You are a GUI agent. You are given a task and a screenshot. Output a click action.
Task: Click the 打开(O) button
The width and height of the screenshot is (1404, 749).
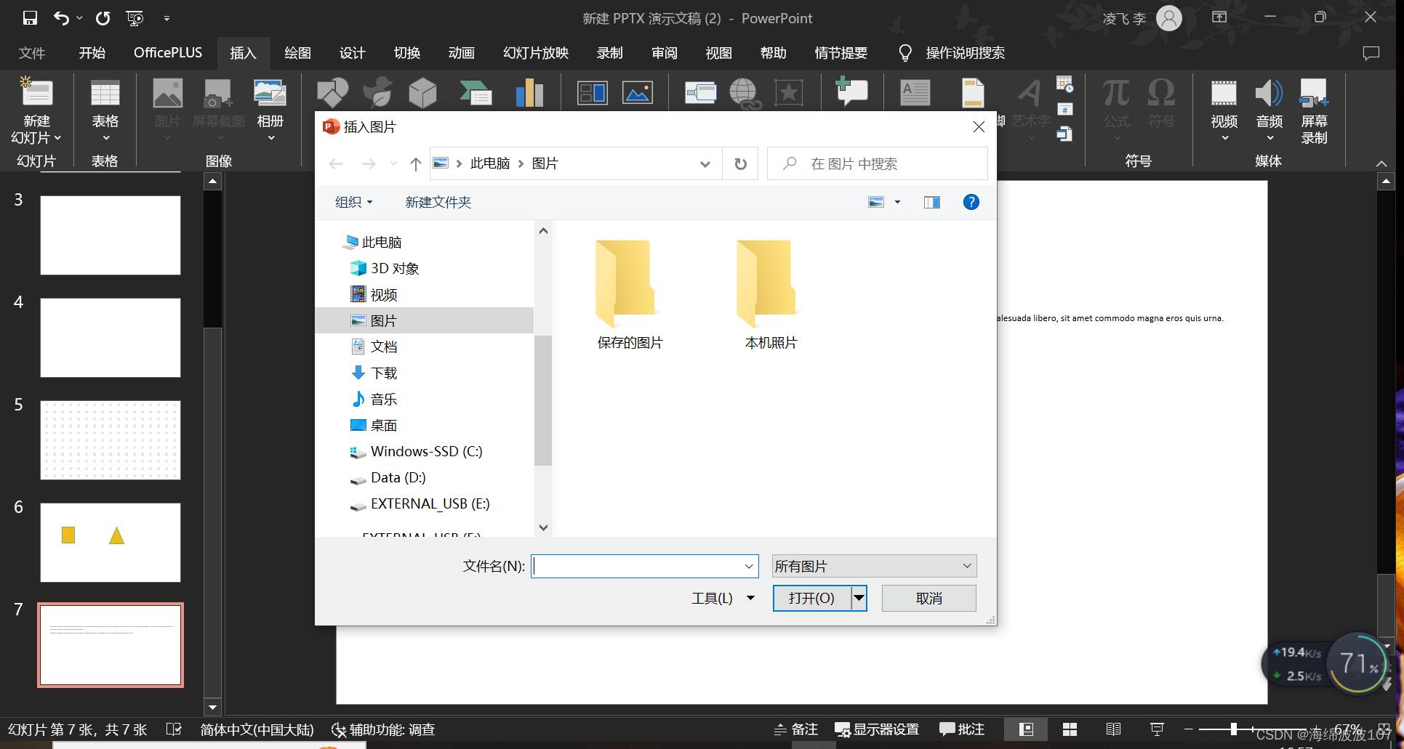[811, 598]
